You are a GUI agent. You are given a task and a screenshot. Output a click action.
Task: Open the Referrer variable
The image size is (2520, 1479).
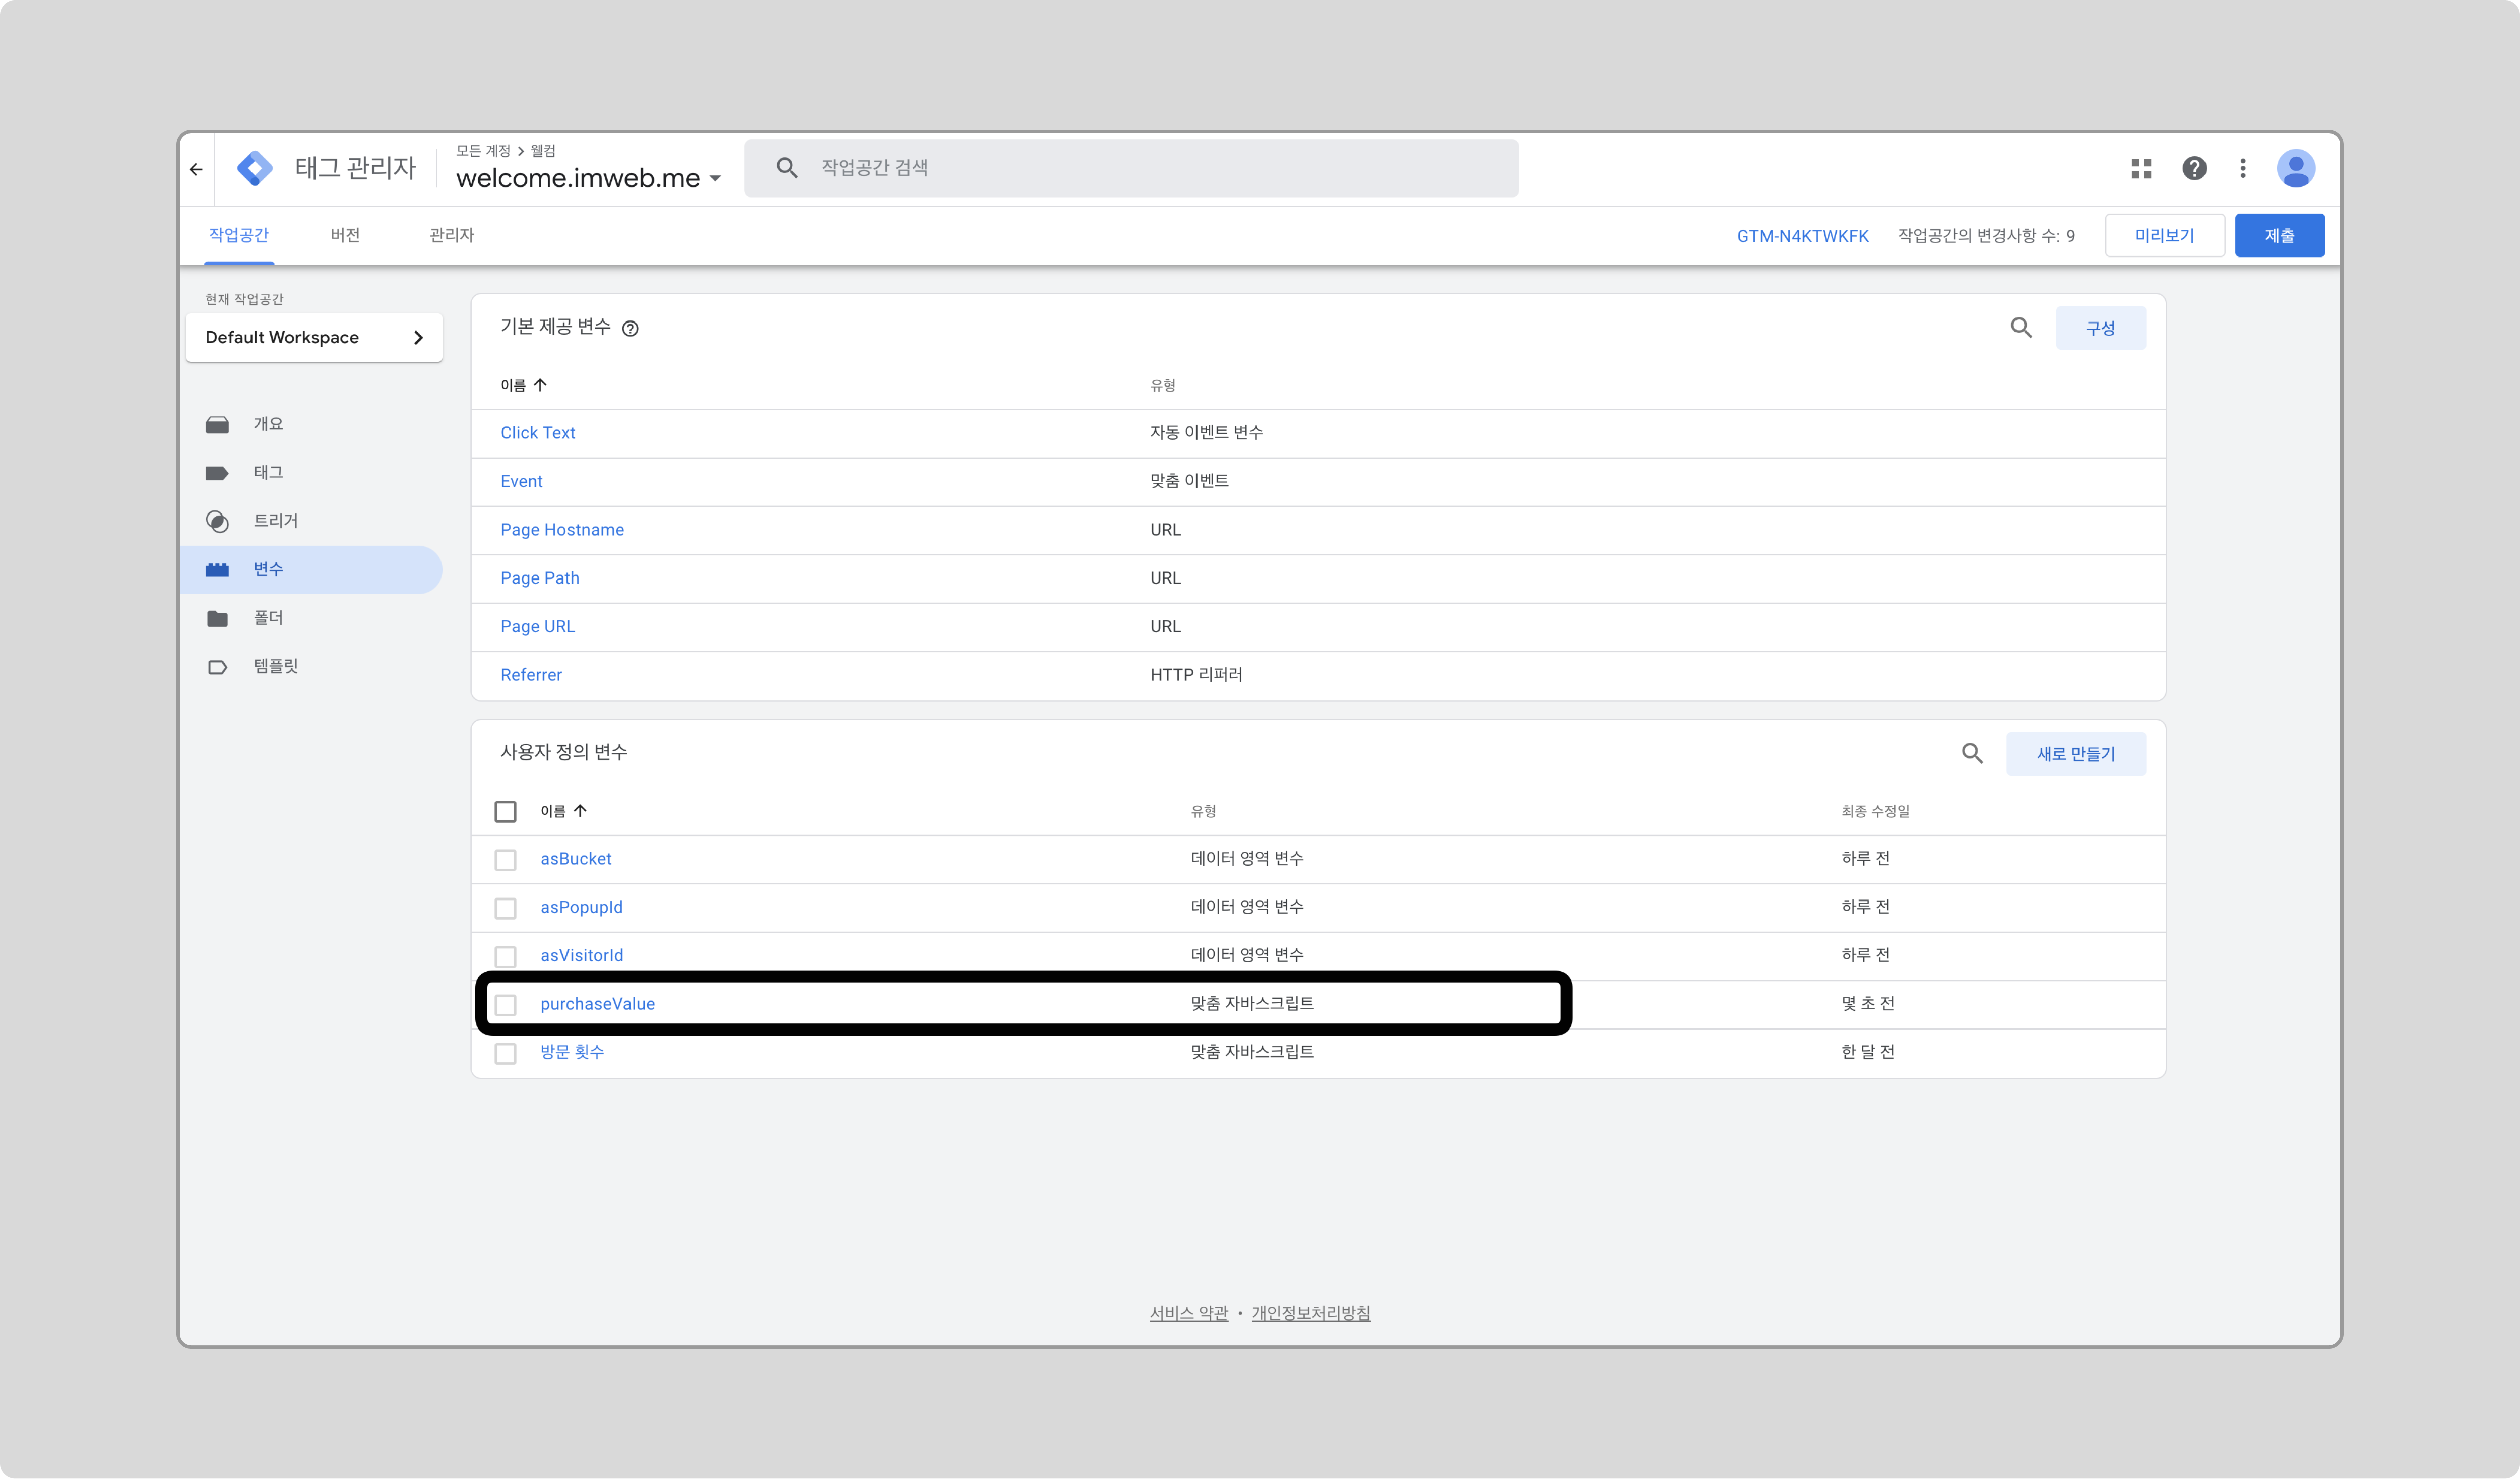pos(531,675)
